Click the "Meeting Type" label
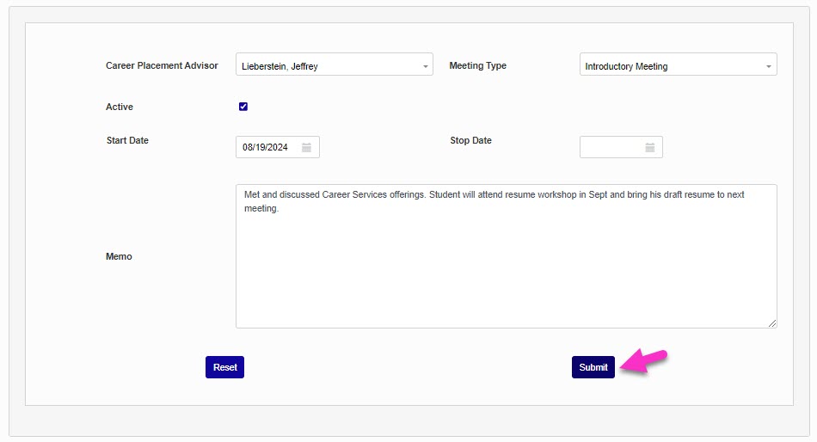The height and width of the screenshot is (442, 817). pos(478,65)
